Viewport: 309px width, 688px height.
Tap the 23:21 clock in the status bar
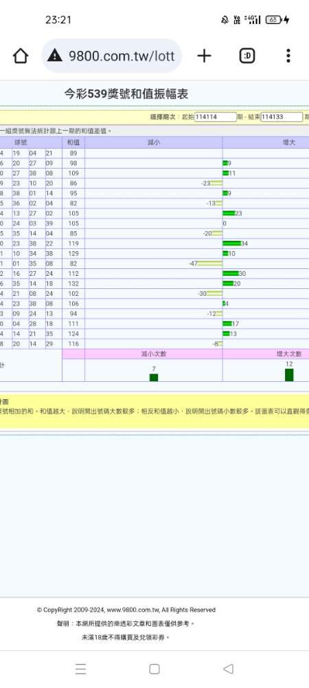58,20
